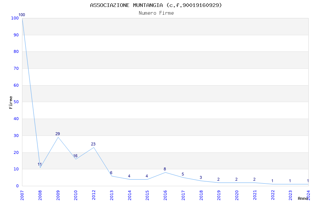The width and height of the screenshot is (312, 202).
Task: Click the x-axis year 2015
Action: pos(147,195)
